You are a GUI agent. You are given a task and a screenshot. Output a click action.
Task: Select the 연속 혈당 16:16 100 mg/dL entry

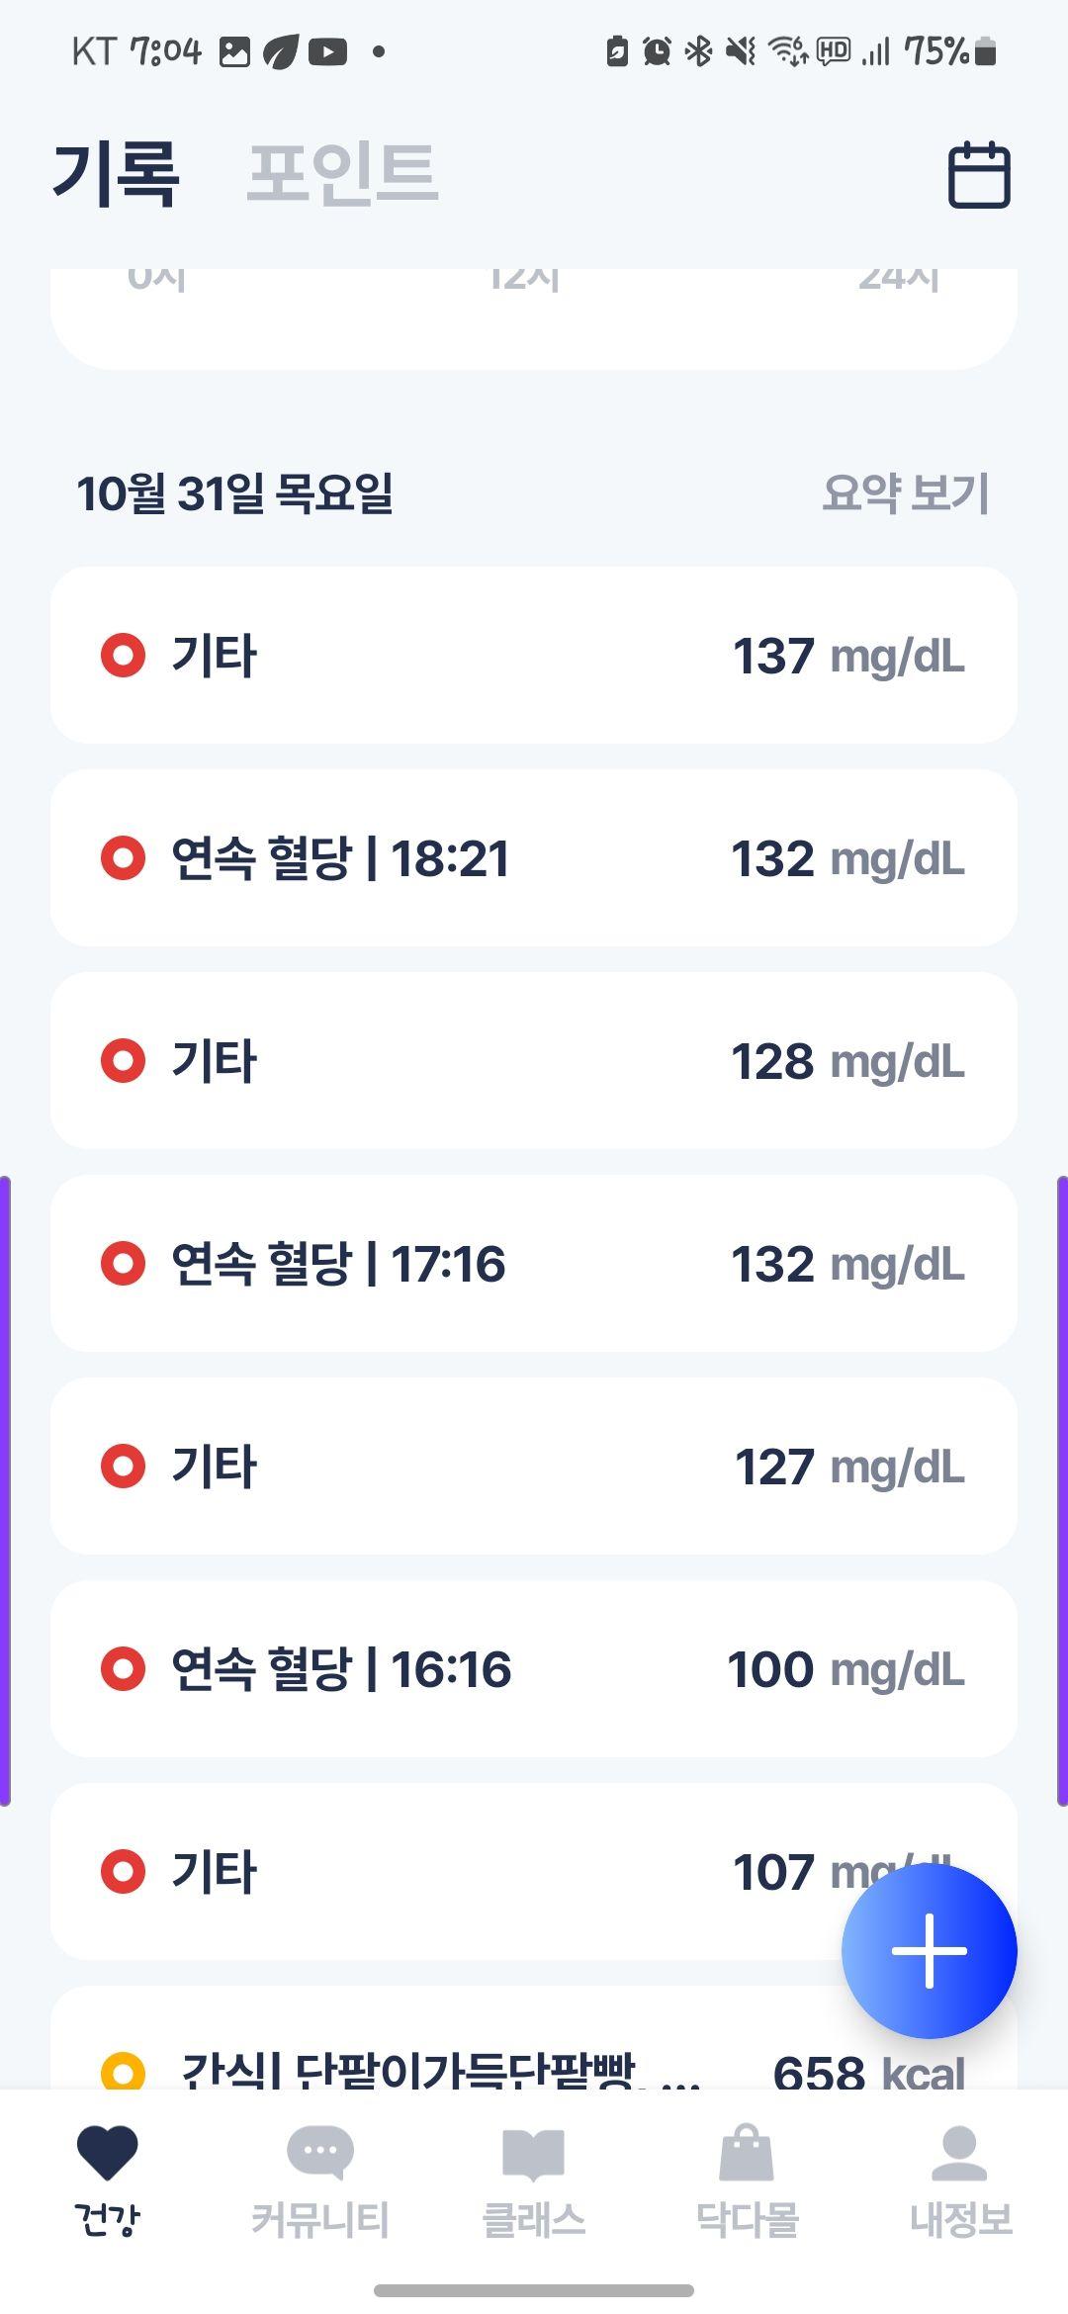(x=534, y=1668)
